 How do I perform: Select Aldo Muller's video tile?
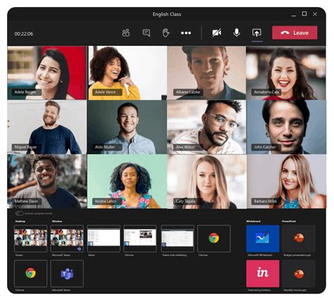pos(127,127)
